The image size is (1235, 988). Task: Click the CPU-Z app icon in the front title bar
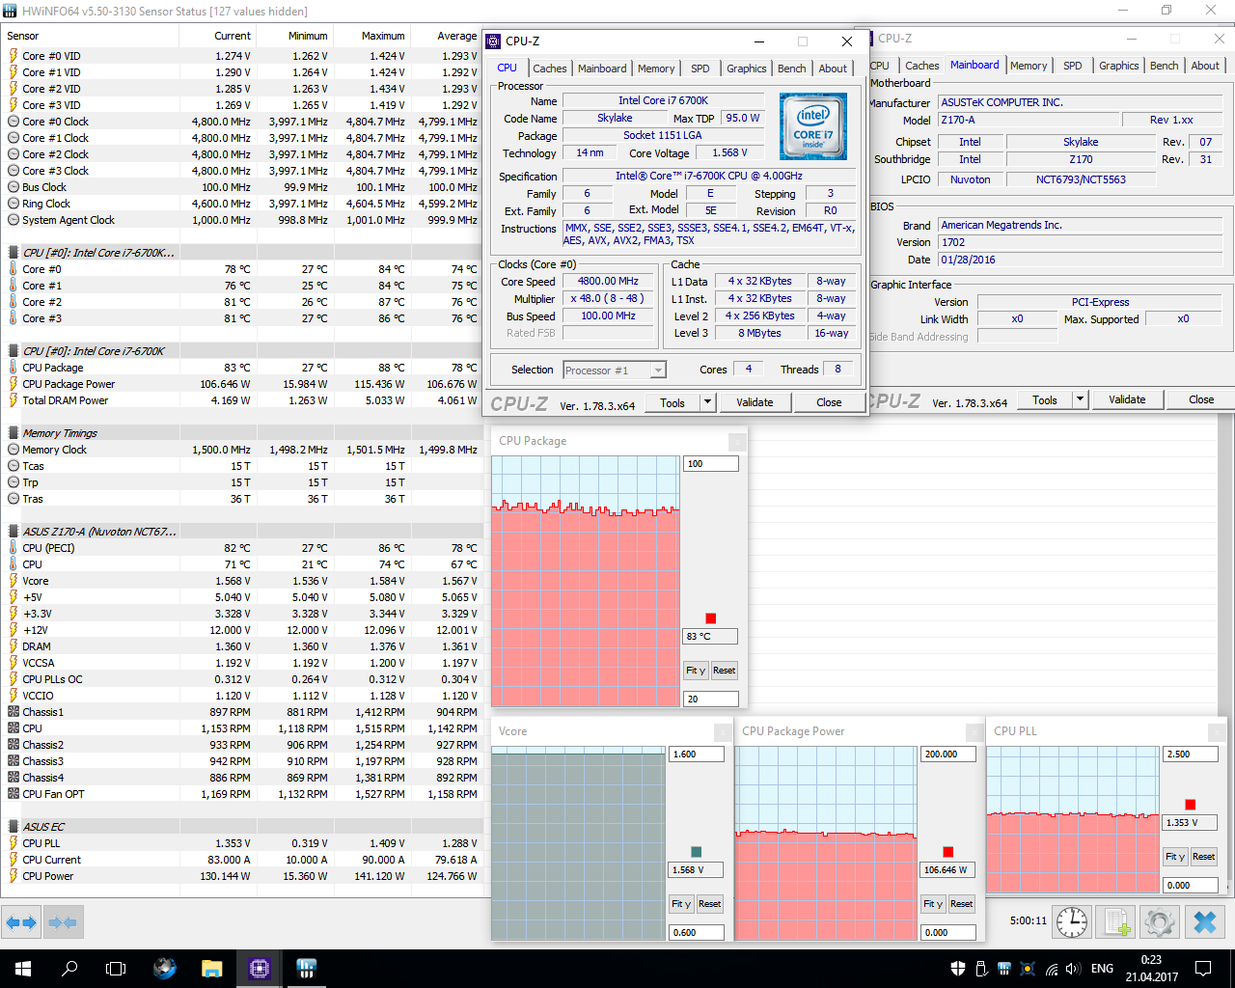(x=493, y=41)
